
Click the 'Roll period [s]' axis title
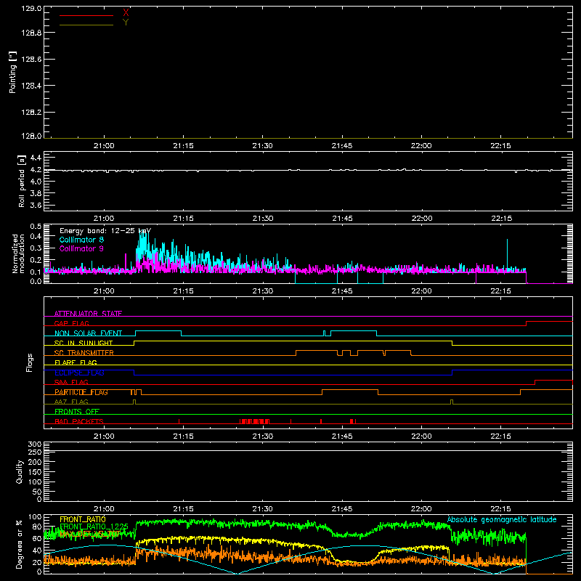point(22,181)
